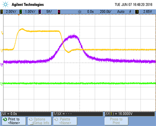Image resolution: width=156 pixels, height=126 pixels.
Task: Click the 1/ΔX readout field
Action: (78, 114)
